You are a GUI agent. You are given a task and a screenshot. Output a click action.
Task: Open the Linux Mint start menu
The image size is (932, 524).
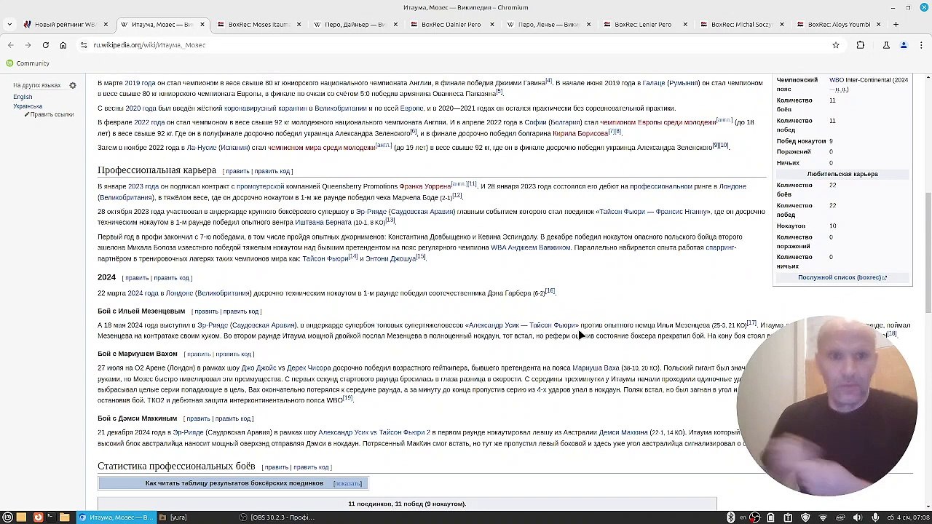[7, 517]
